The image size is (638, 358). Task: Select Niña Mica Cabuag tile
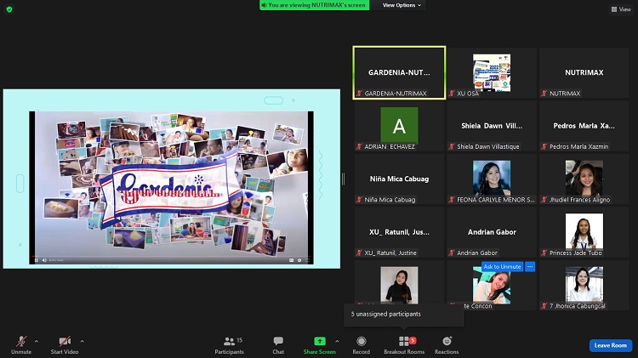pyautogui.click(x=399, y=179)
